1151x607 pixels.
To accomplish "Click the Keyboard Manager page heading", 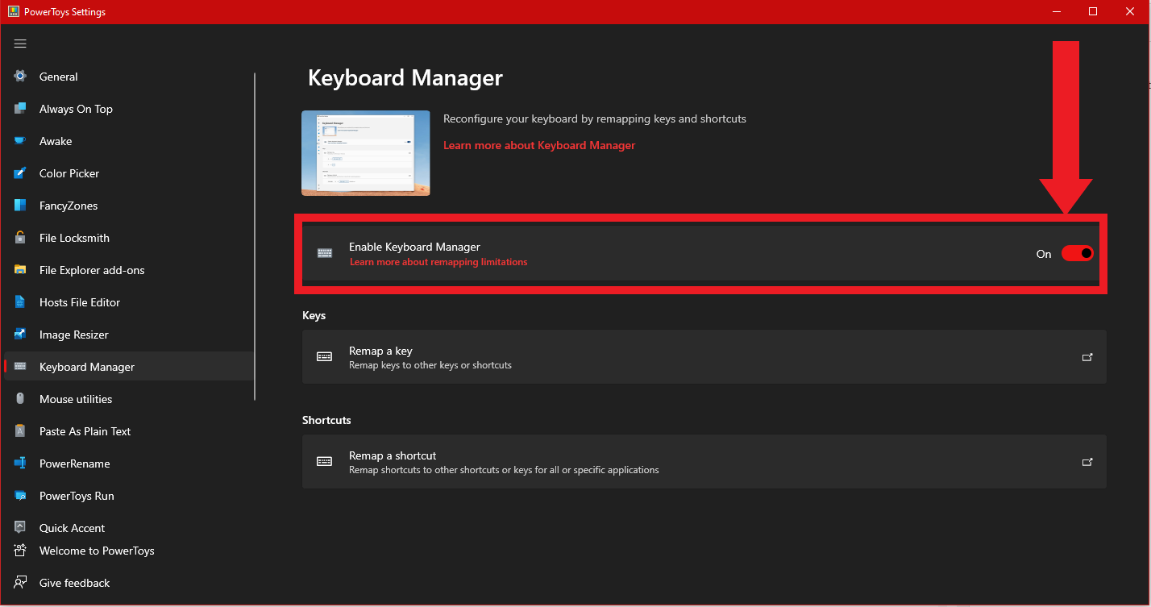I will point(405,78).
